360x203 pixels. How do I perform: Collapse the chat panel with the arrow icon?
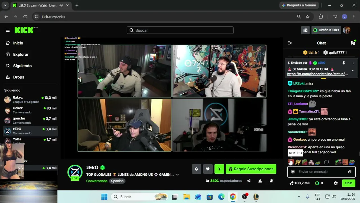pos(290,43)
